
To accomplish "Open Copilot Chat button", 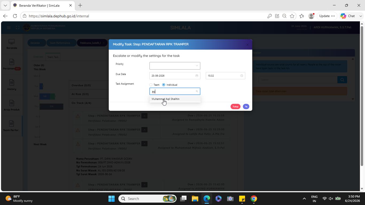I will 348,16.
